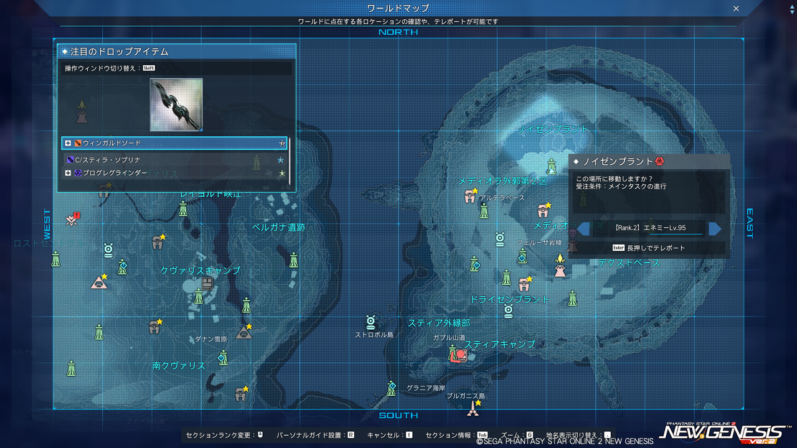Open セクション情報 from the bottom bar
The image size is (797, 448).
click(457, 435)
